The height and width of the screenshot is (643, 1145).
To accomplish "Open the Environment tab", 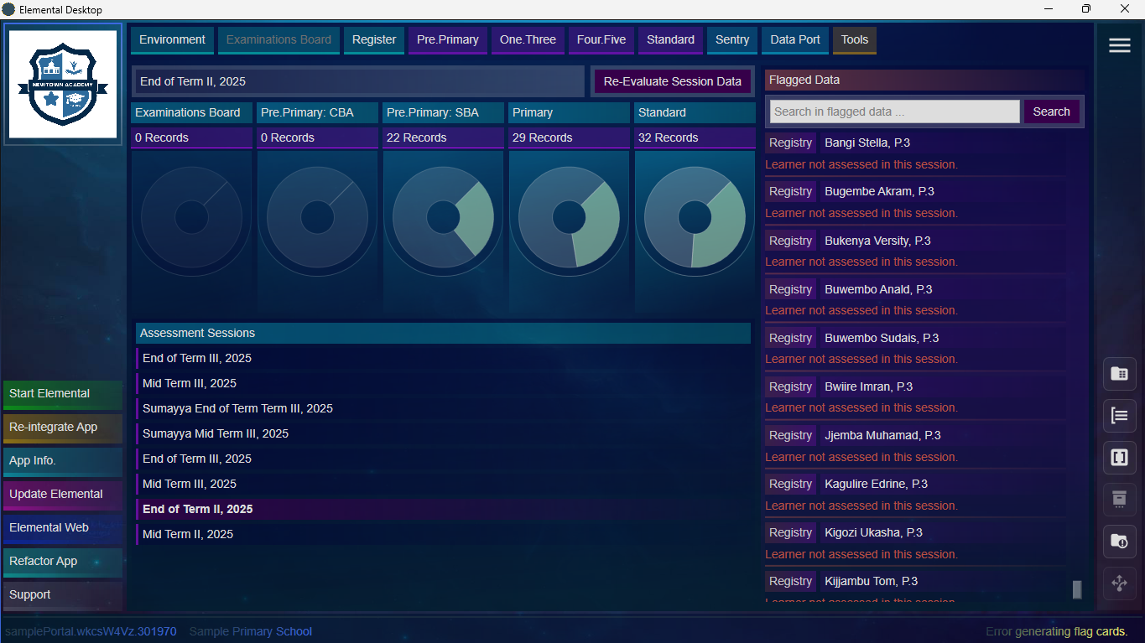I will [x=172, y=39].
